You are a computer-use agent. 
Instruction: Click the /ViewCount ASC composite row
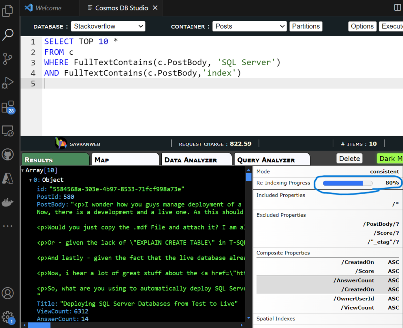click(328, 308)
